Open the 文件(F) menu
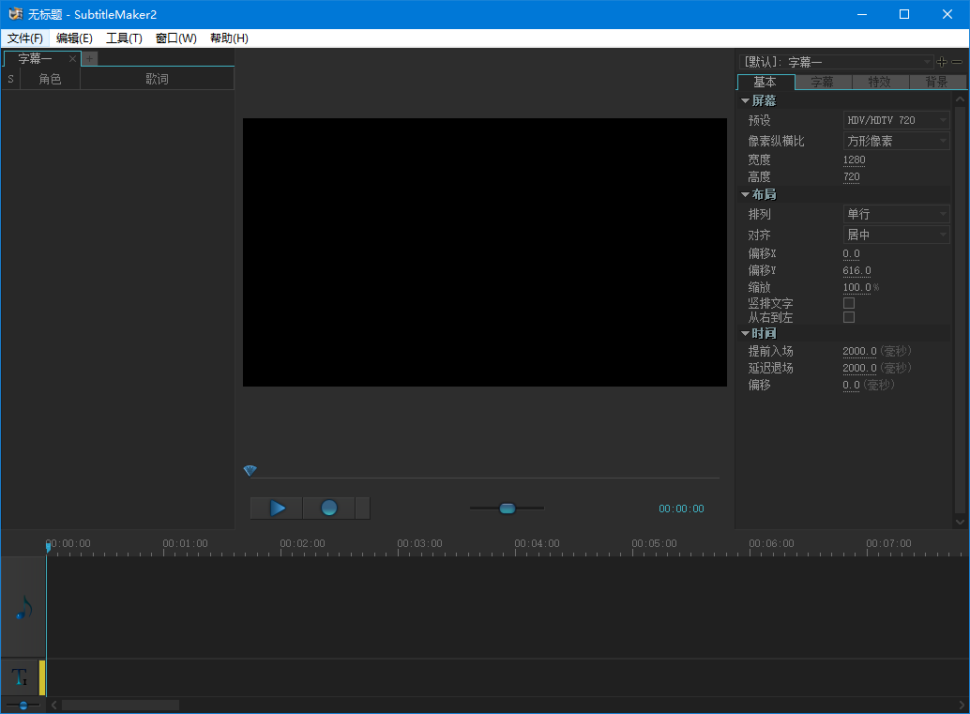The height and width of the screenshot is (714, 970). [x=25, y=38]
